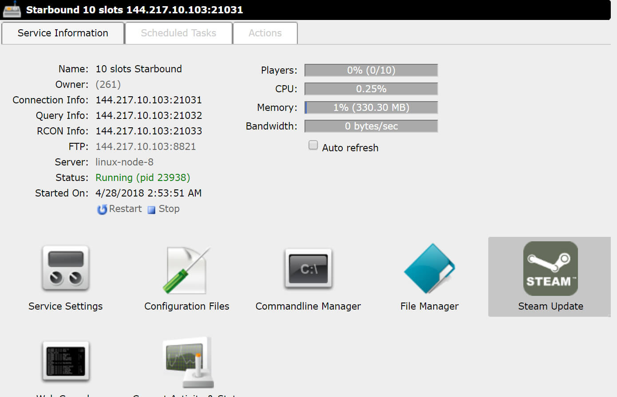The width and height of the screenshot is (617, 397).
Task: Open the activity and stats monitor icon
Action: pyautogui.click(x=188, y=362)
